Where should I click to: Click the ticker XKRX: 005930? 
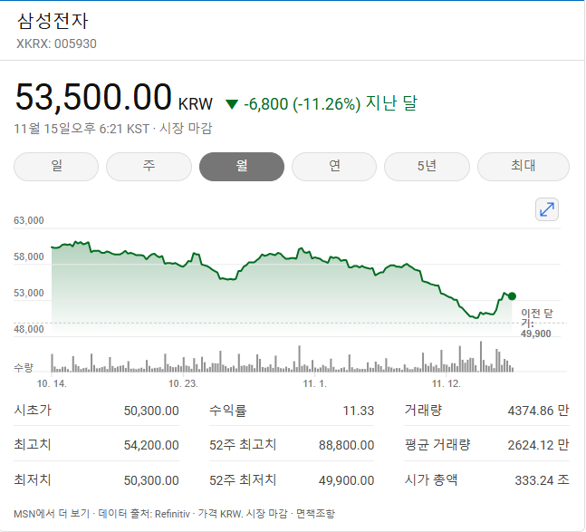pyautogui.click(x=56, y=44)
